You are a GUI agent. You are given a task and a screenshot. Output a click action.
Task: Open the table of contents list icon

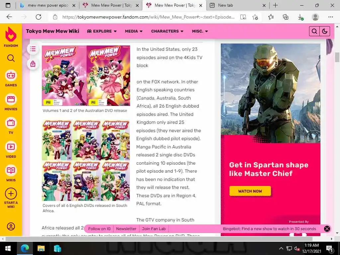tap(33, 49)
